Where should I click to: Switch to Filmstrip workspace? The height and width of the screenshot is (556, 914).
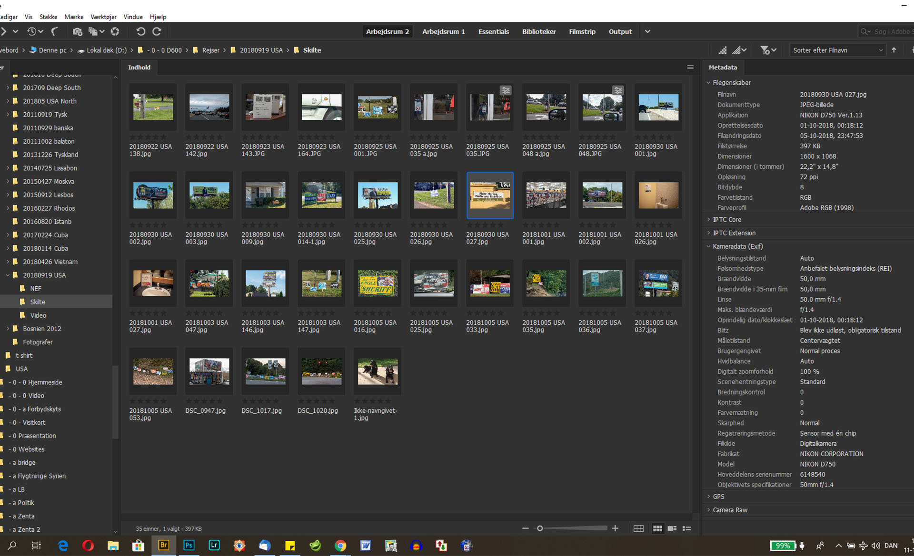point(582,31)
